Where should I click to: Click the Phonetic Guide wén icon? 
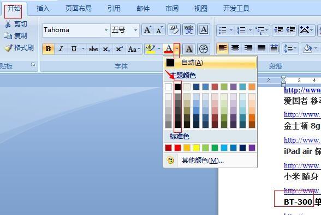[189, 30]
